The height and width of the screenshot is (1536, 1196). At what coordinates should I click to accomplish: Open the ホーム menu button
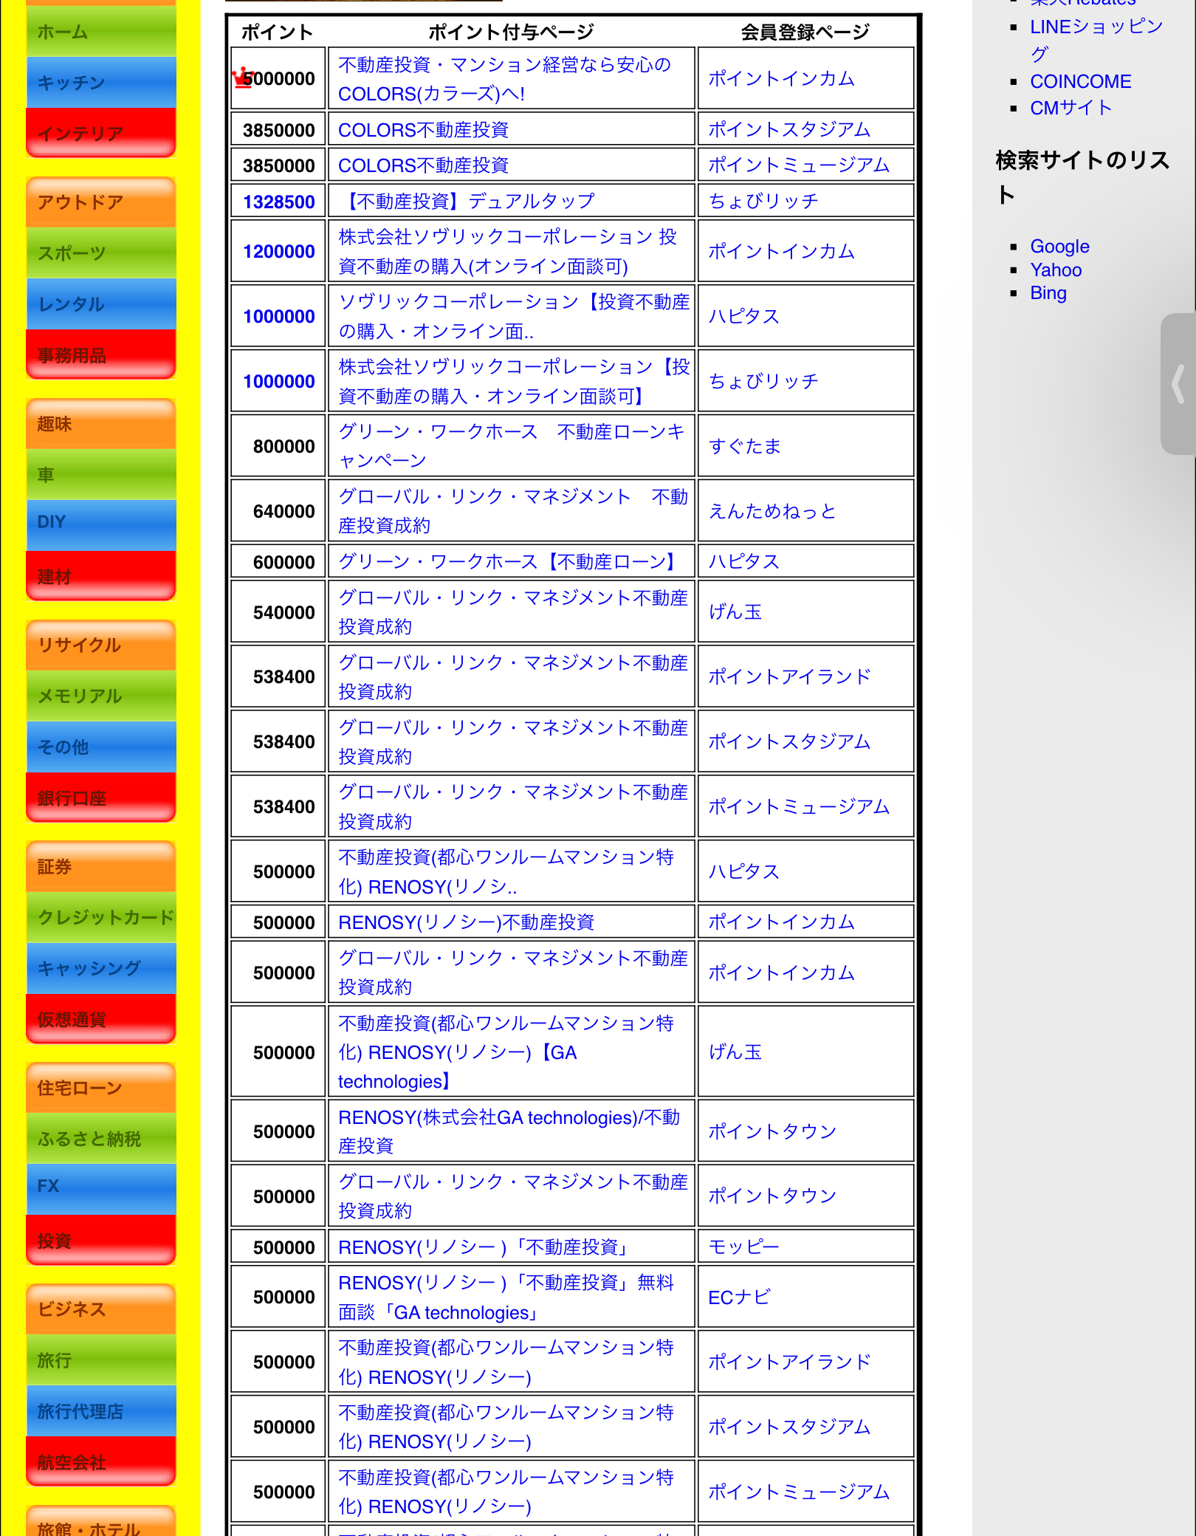pos(101,32)
